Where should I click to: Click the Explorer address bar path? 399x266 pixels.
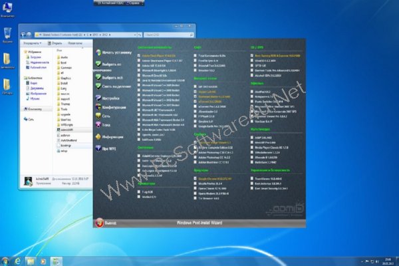[84, 35]
